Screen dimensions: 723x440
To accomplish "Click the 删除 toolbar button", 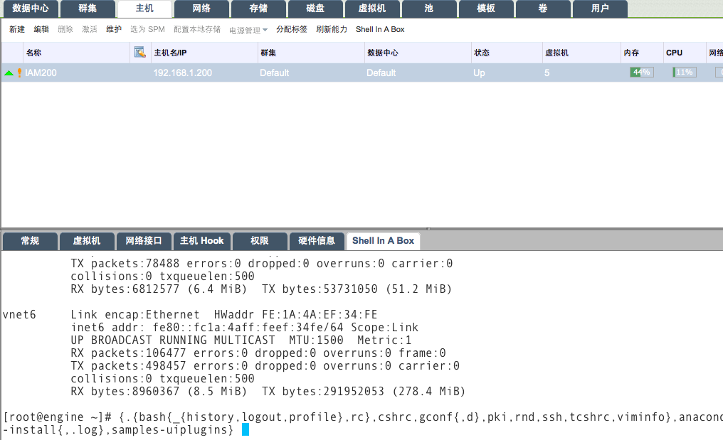I will coord(65,29).
